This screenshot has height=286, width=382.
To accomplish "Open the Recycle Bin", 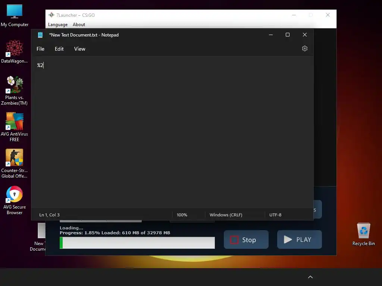I will (x=363, y=234).
